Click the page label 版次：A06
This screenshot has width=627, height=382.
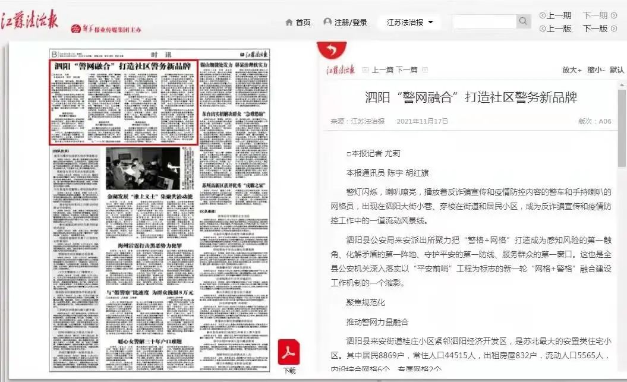pos(595,121)
